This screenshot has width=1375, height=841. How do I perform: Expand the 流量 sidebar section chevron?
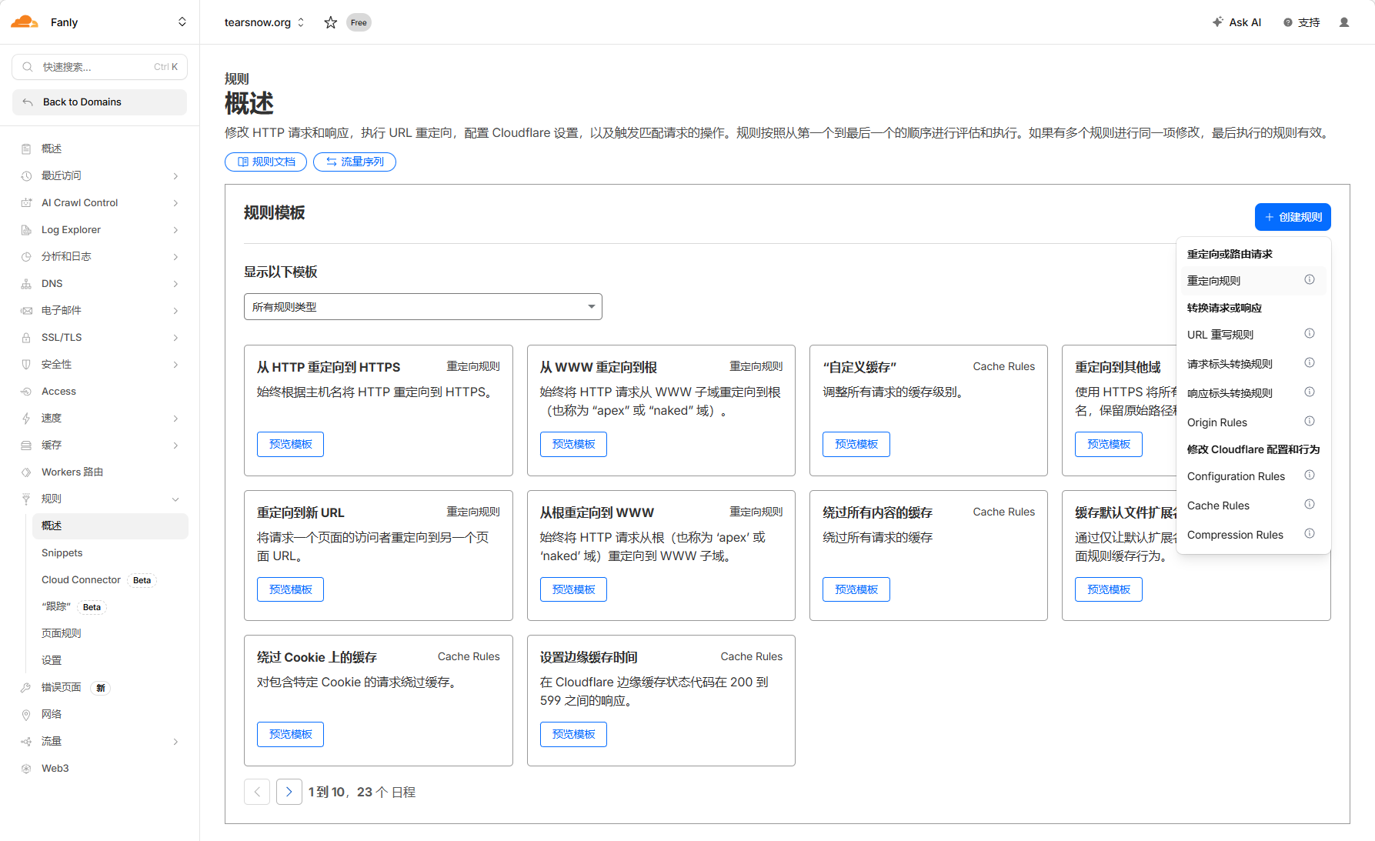(x=175, y=742)
